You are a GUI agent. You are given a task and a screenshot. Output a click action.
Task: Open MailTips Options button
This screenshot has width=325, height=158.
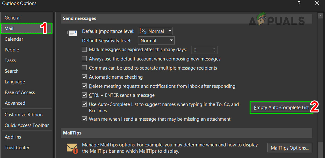(x=290, y=148)
